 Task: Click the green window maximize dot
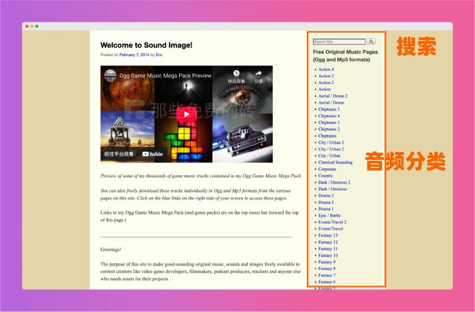(x=37, y=26)
